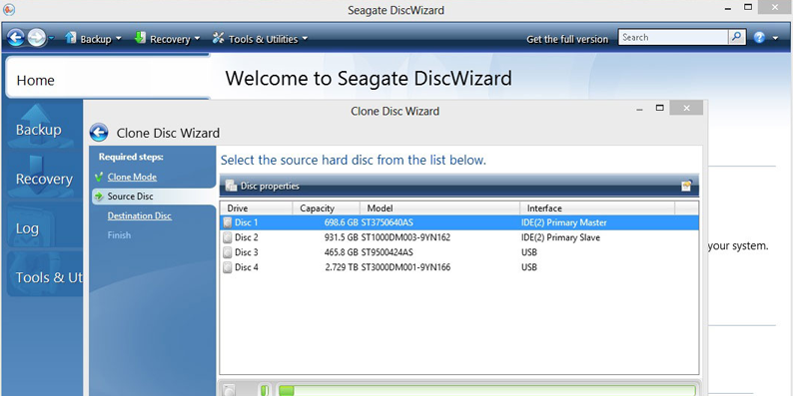Sort by the Interface column header
Viewport: 793px width, 396px height.
tap(597, 208)
